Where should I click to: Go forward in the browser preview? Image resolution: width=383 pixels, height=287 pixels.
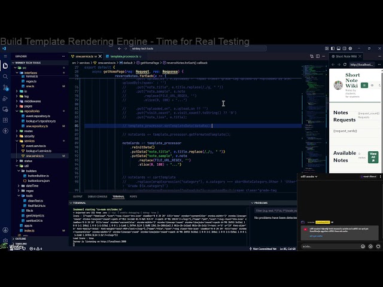(x=339, y=65)
